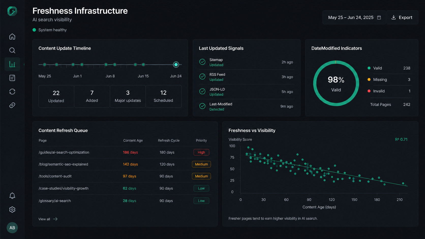425x239 pixels.
Task: Click the Missing count 3
Action: tap(409, 79)
